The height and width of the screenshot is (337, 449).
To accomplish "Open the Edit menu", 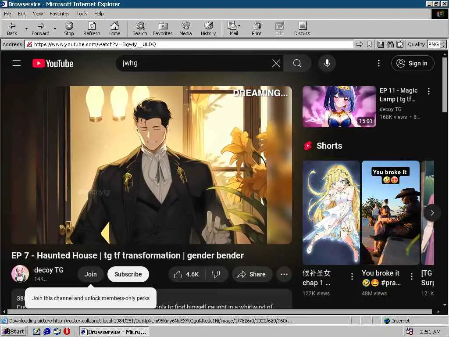I will (22, 14).
